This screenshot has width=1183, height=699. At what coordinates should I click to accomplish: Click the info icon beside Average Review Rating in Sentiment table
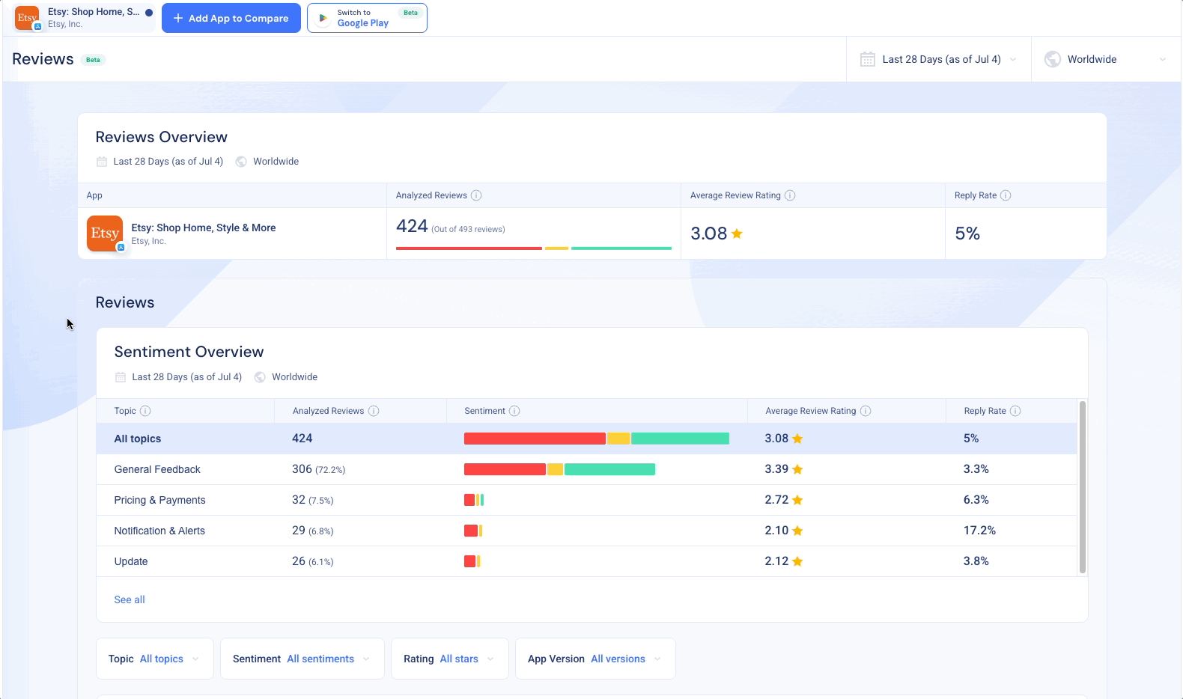coord(866,411)
